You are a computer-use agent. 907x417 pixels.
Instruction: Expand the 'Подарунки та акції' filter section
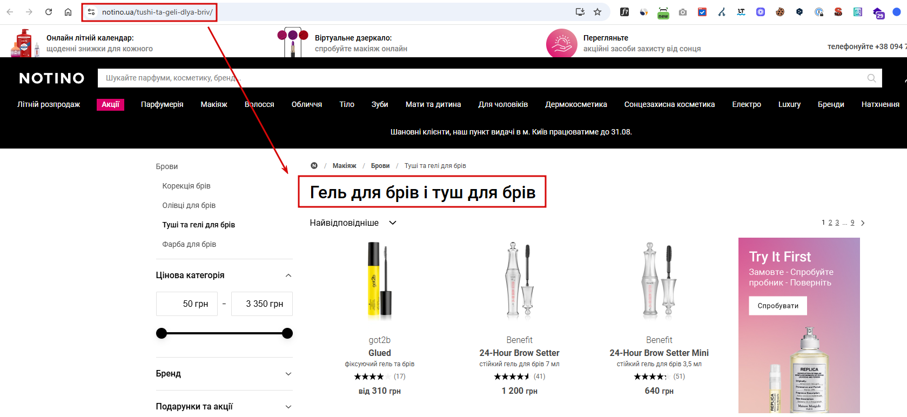pos(288,407)
